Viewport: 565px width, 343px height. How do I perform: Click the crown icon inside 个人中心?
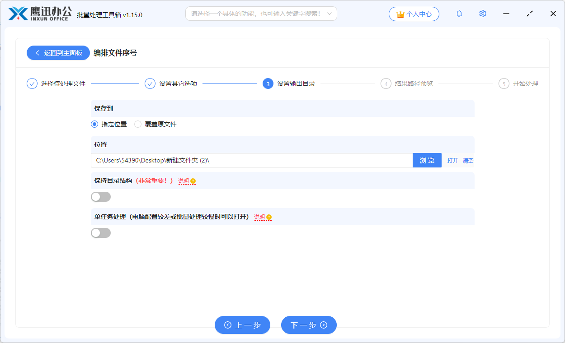[400, 14]
